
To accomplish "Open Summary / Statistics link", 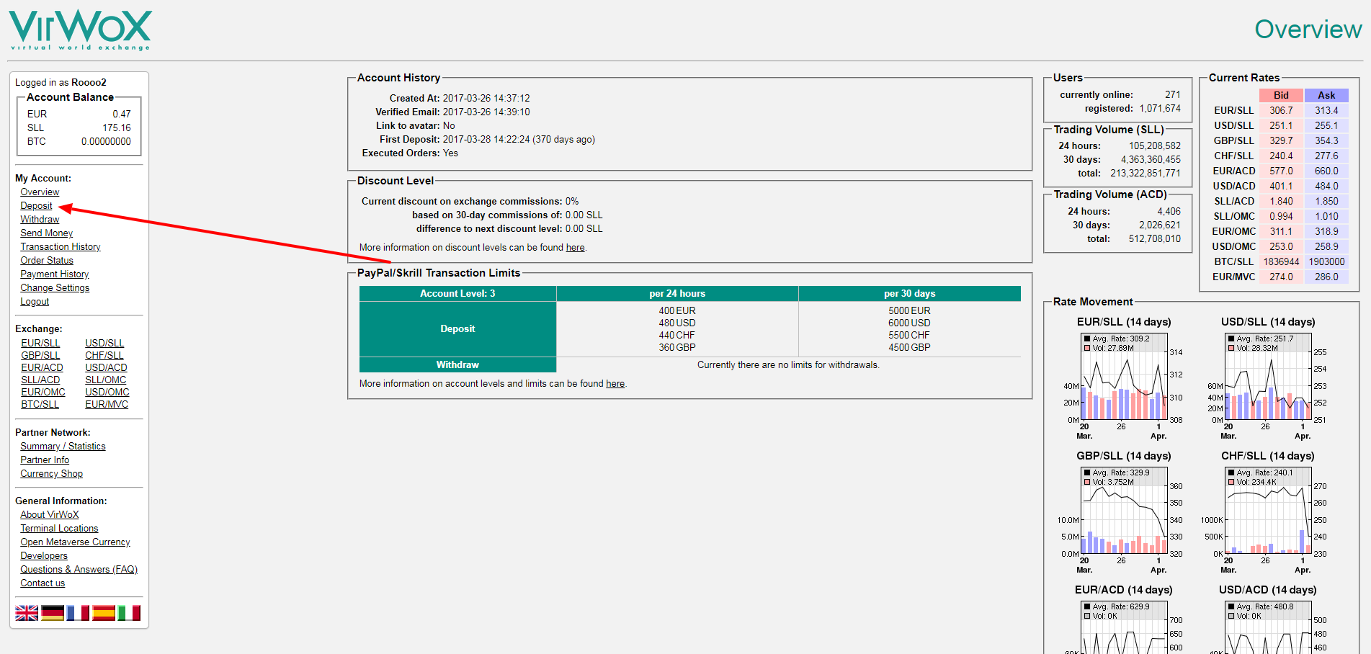I will [x=63, y=447].
